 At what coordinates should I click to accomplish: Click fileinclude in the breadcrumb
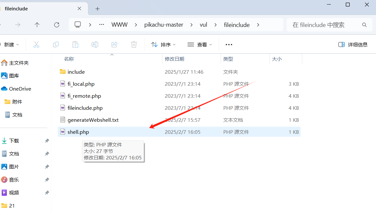click(237, 25)
